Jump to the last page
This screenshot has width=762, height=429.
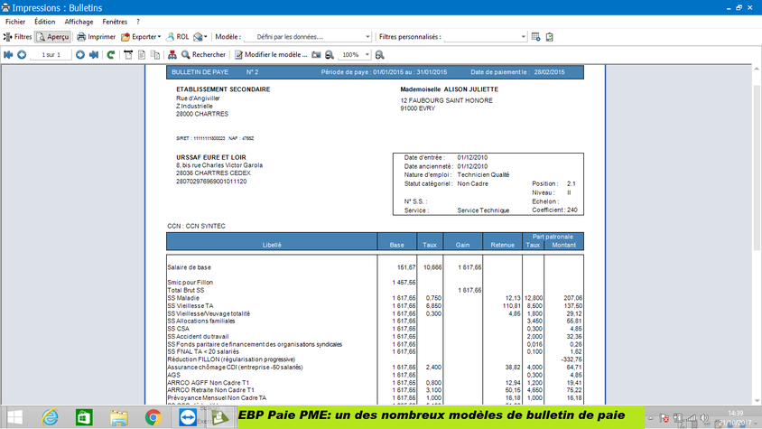(94, 55)
